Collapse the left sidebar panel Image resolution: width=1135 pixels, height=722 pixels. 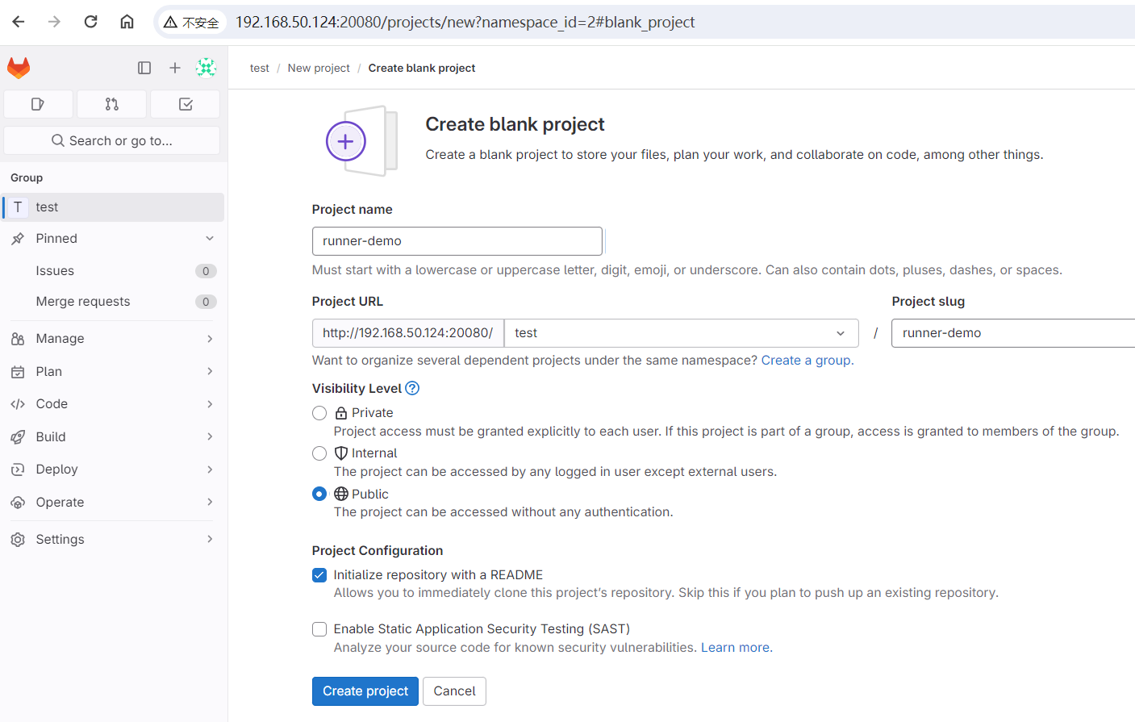click(144, 68)
